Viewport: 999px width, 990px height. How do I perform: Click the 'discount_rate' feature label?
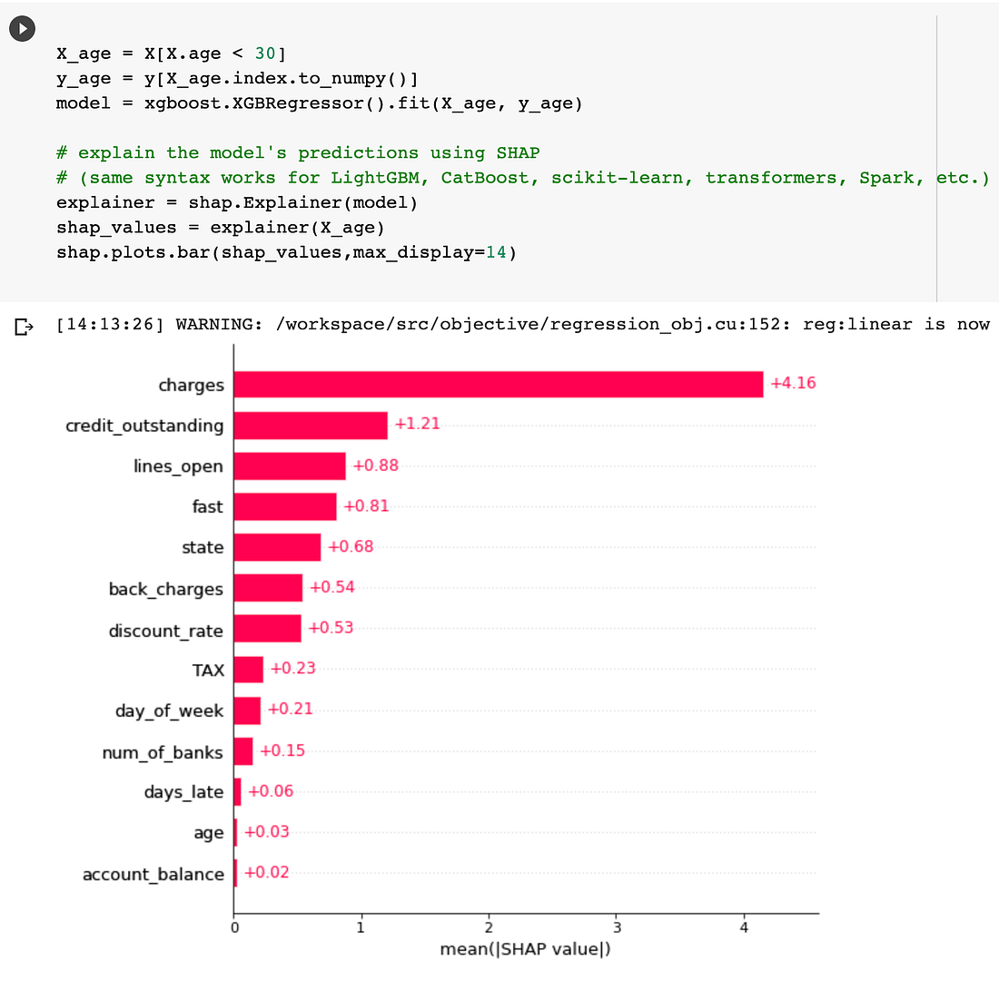pos(166,631)
